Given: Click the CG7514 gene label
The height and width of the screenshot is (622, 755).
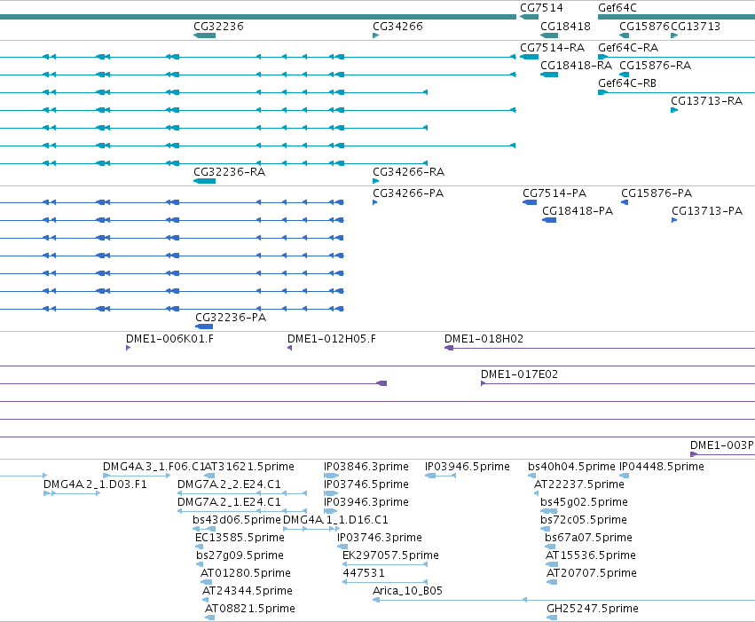Looking at the screenshot, I should coord(540,8).
